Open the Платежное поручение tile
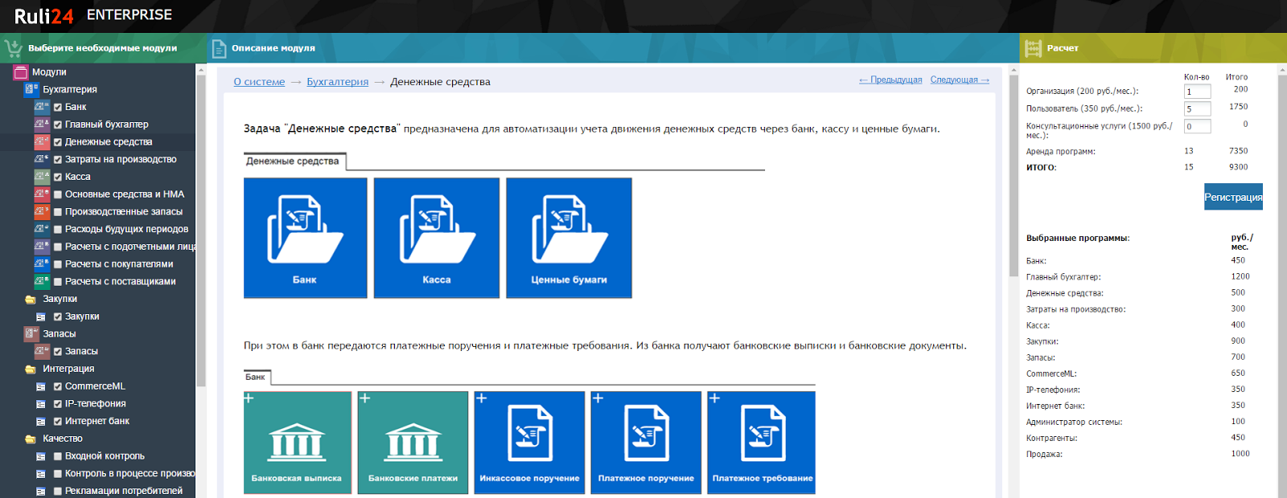This screenshot has height=498, width=1287. (646, 443)
